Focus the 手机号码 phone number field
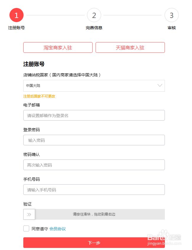This screenshot has height=250, width=192. (94, 190)
